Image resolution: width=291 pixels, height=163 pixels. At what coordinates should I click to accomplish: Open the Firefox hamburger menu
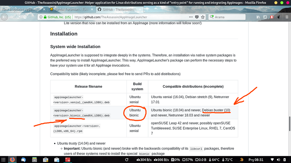[x=287, y=17]
